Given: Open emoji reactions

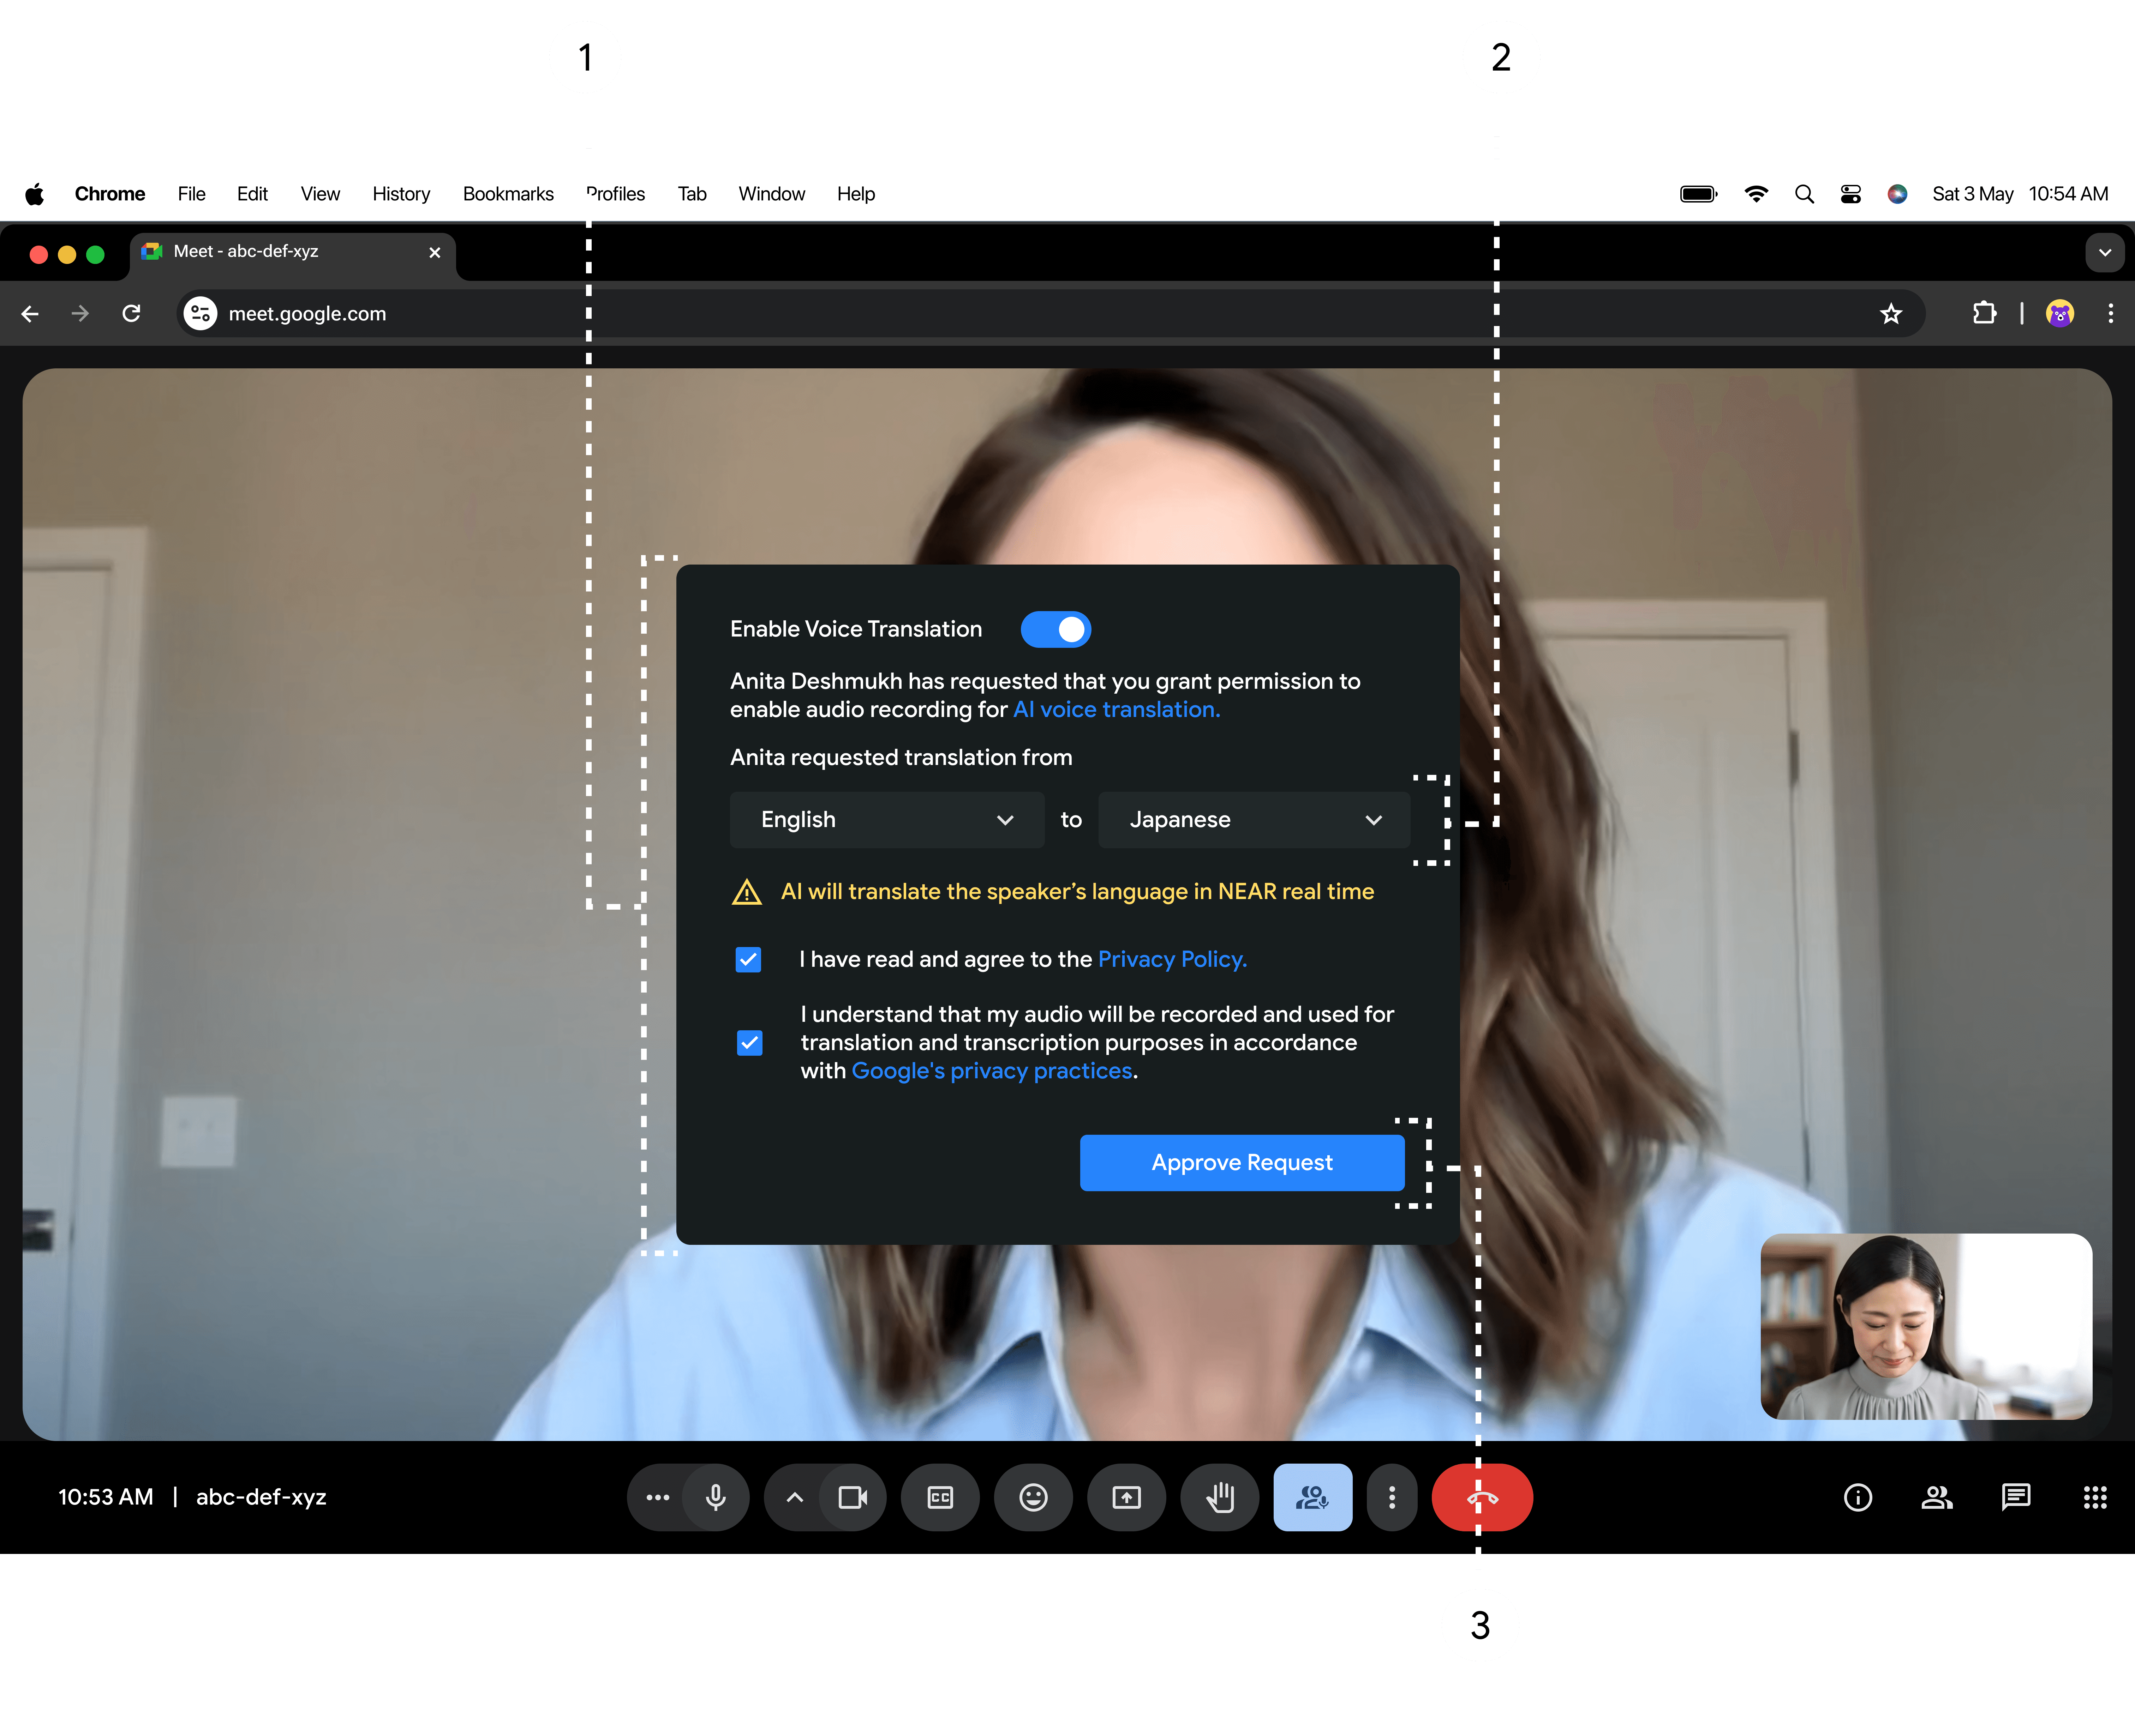Looking at the screenshot, I should click(x=1034, y=1497).
